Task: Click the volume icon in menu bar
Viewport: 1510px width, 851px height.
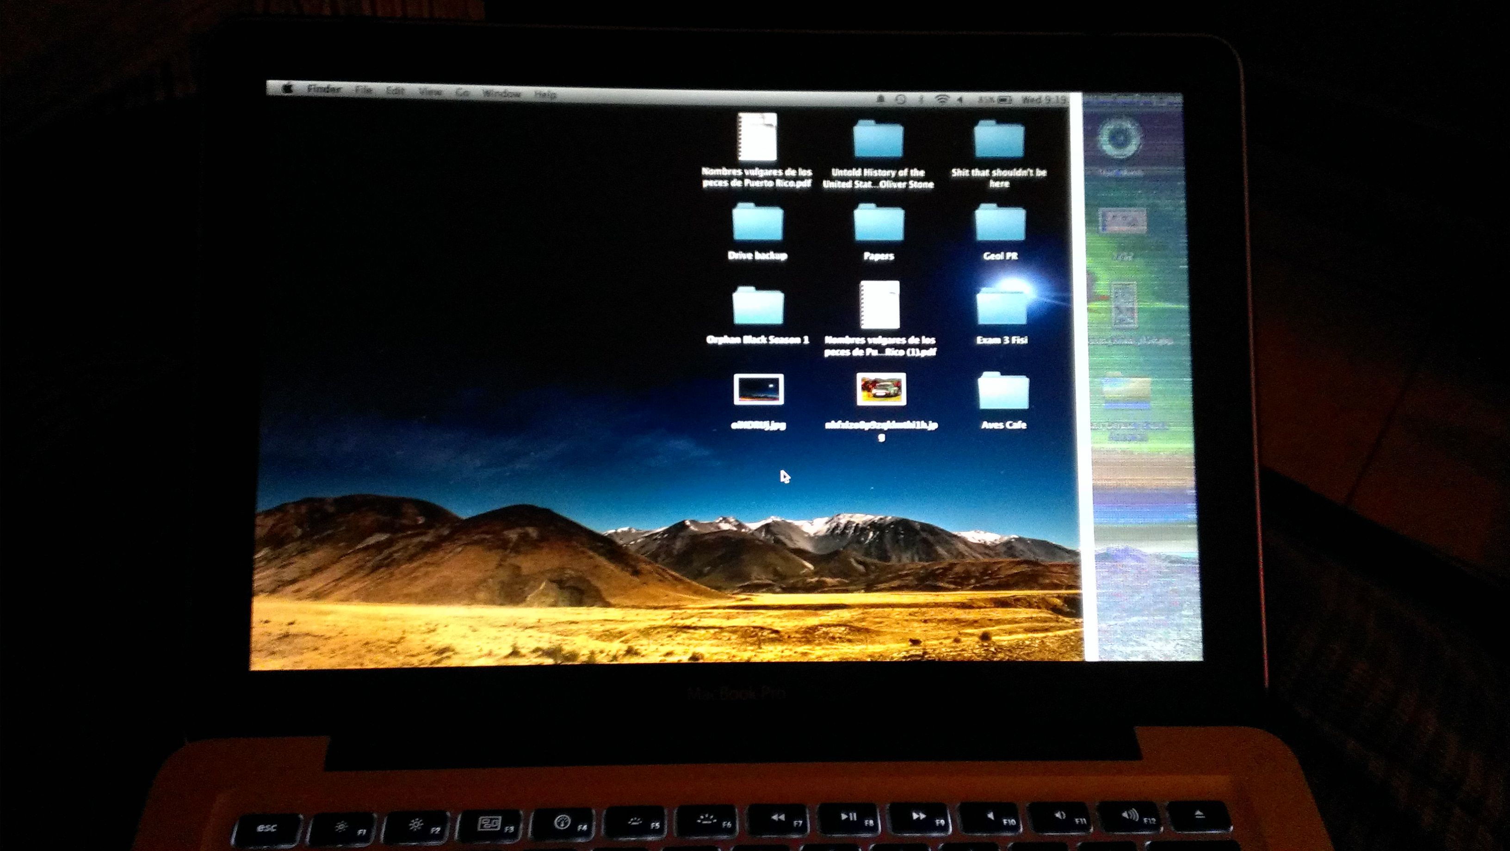Action: click(x=959, y=100)
